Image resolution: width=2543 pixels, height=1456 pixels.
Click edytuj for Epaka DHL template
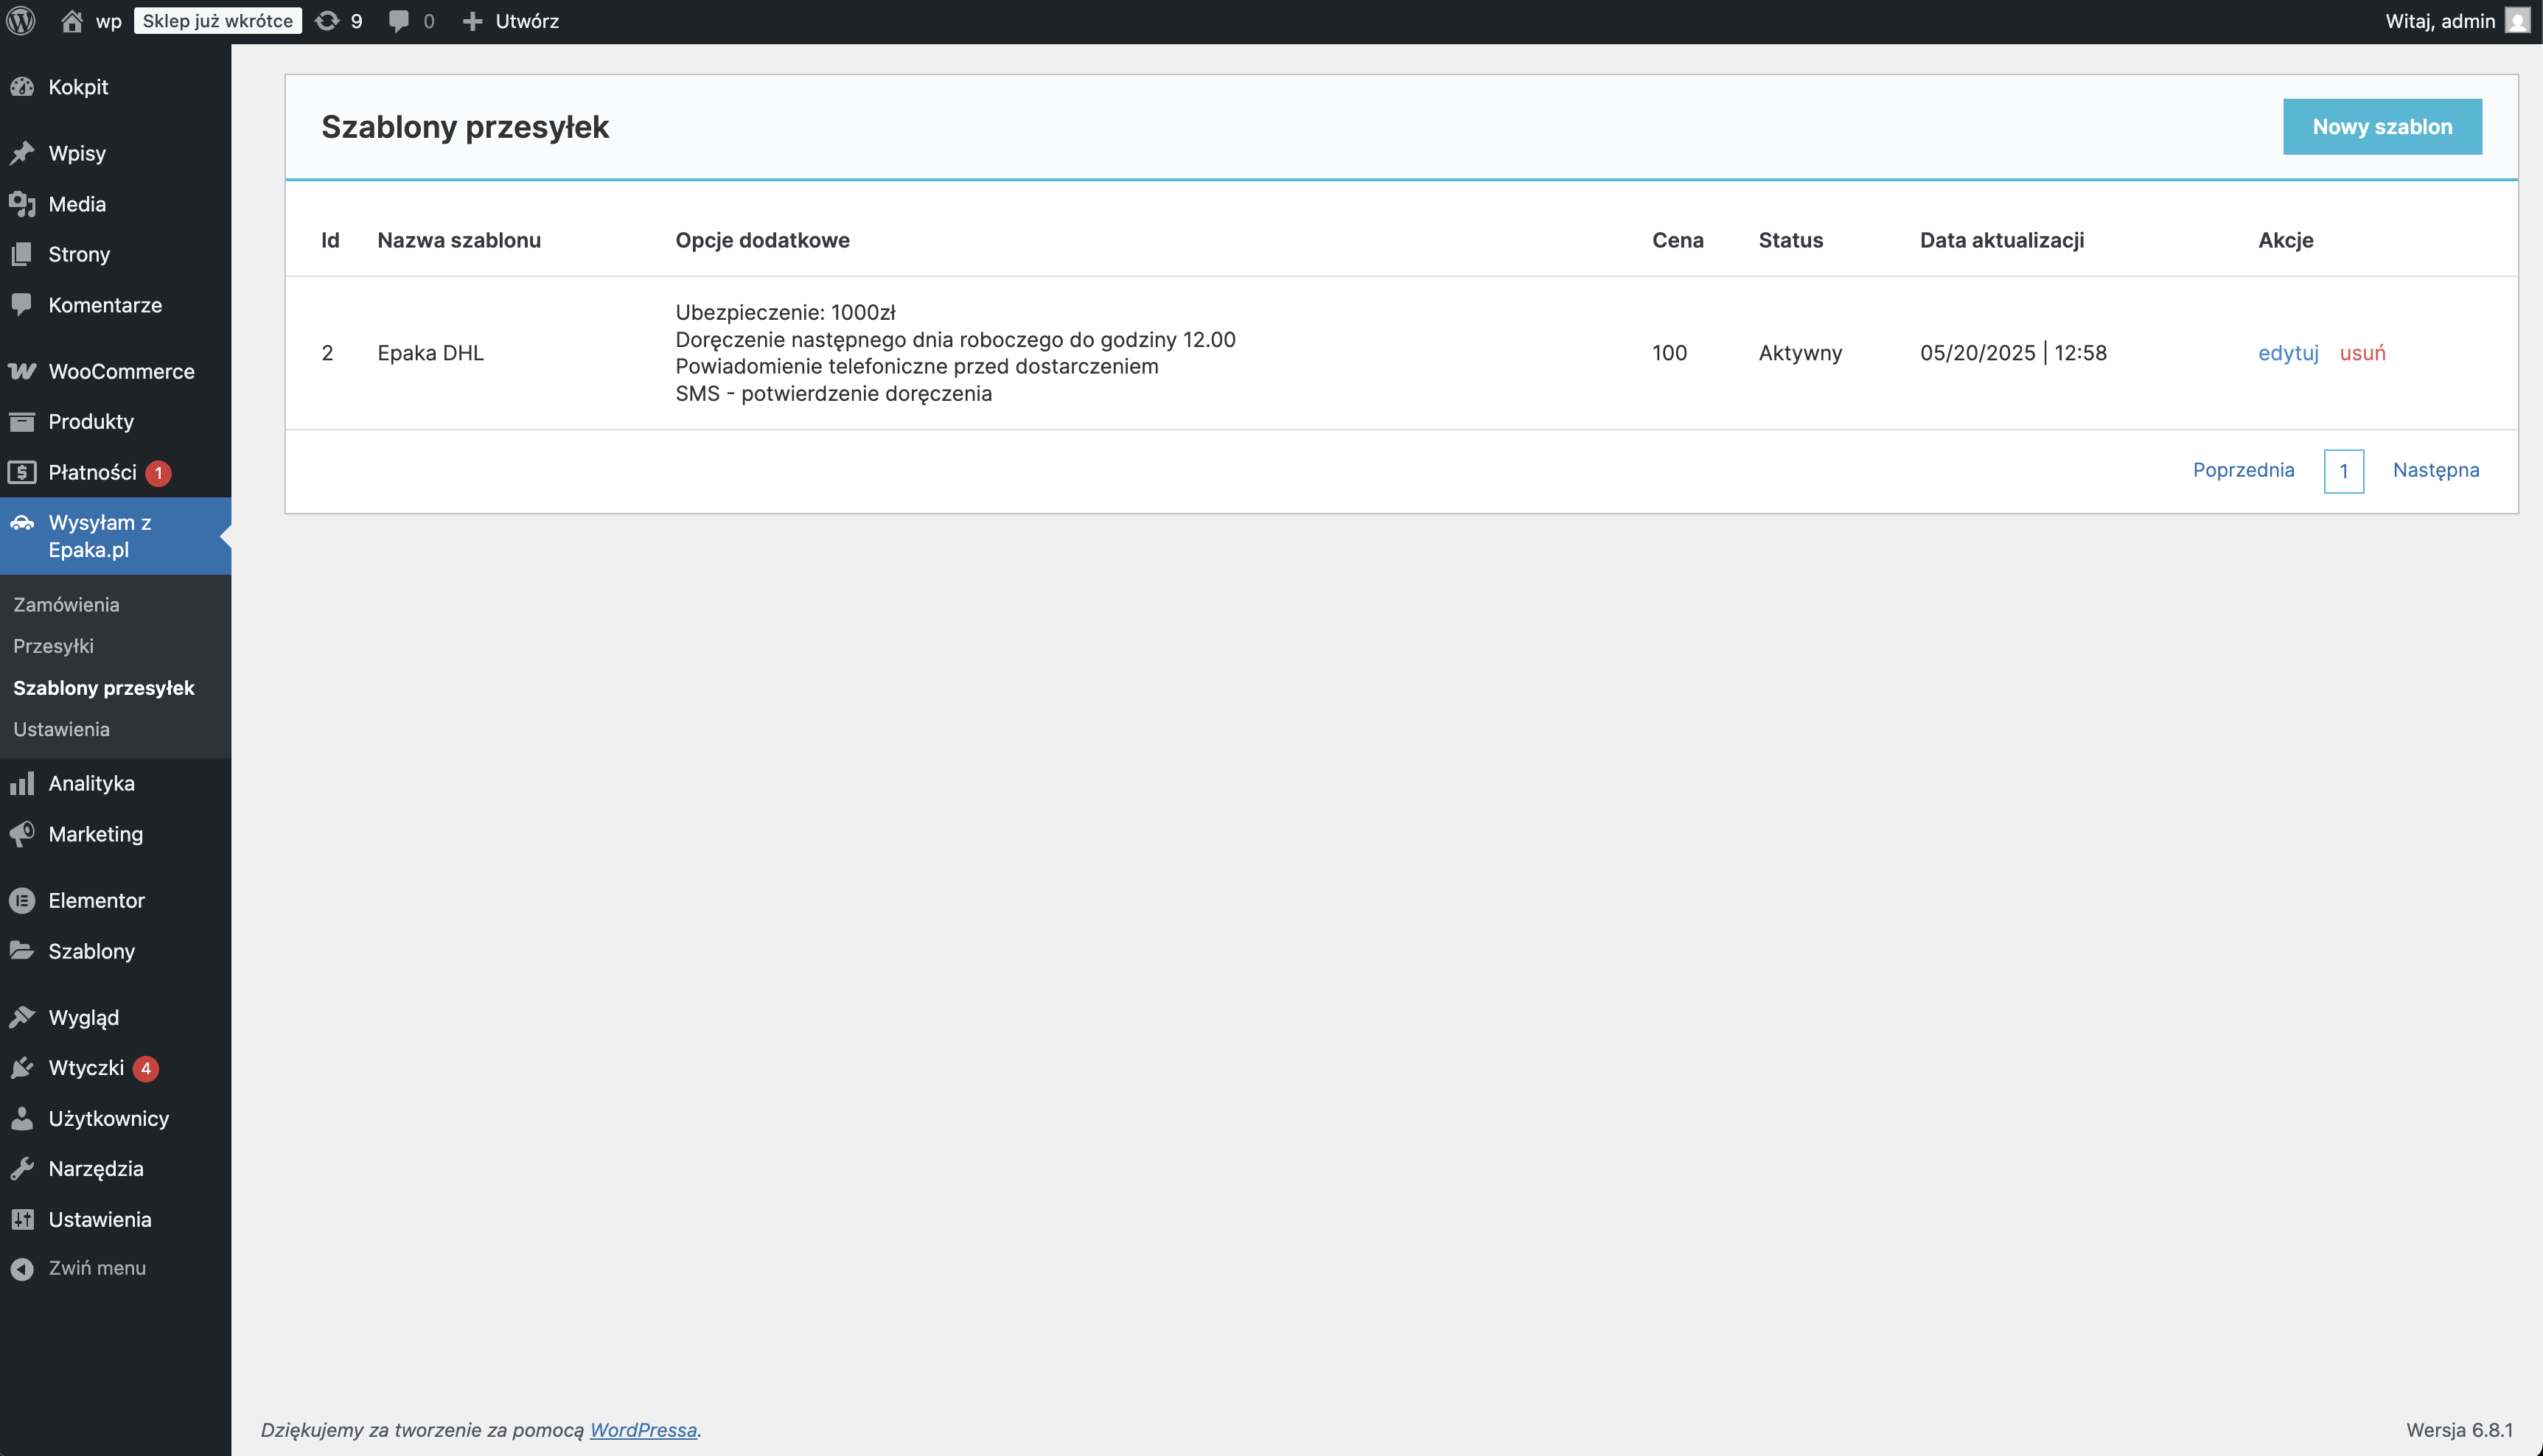[x=2288, y=353]
